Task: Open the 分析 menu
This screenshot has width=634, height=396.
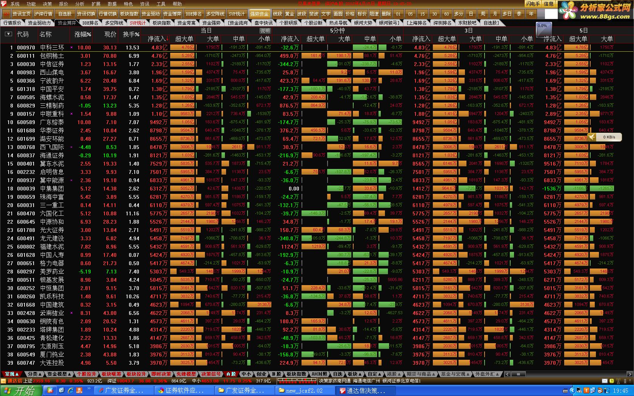Action: 80,4
